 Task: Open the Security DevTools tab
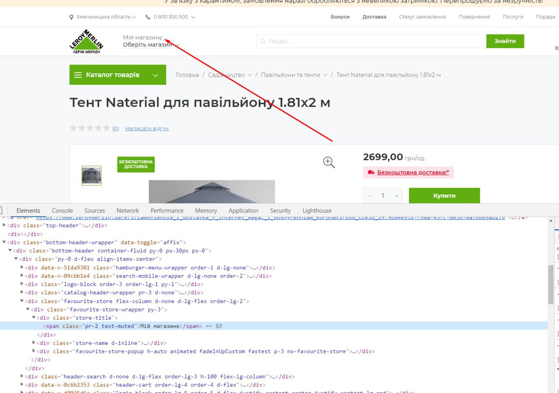(280, 210)
